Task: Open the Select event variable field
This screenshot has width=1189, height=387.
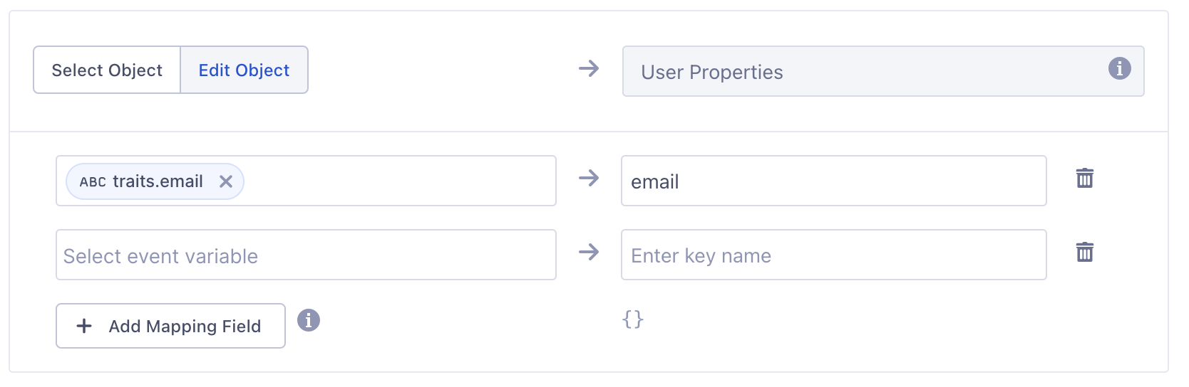Action: pos(306,255)
